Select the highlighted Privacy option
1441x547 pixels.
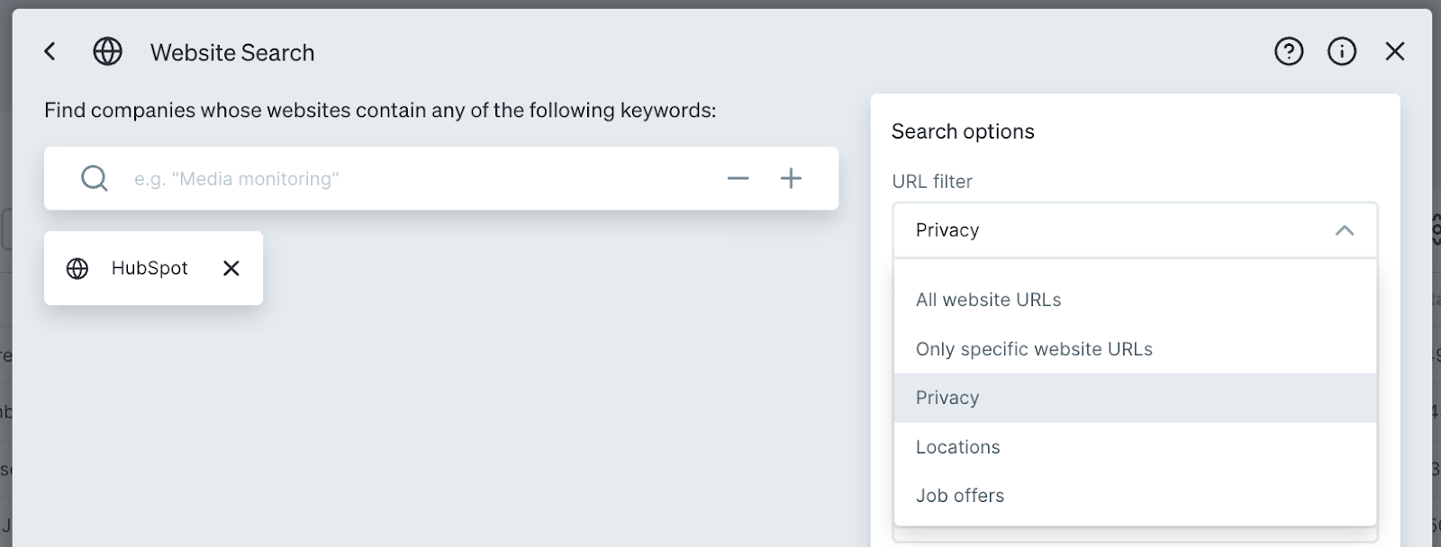tap(947, 398)
